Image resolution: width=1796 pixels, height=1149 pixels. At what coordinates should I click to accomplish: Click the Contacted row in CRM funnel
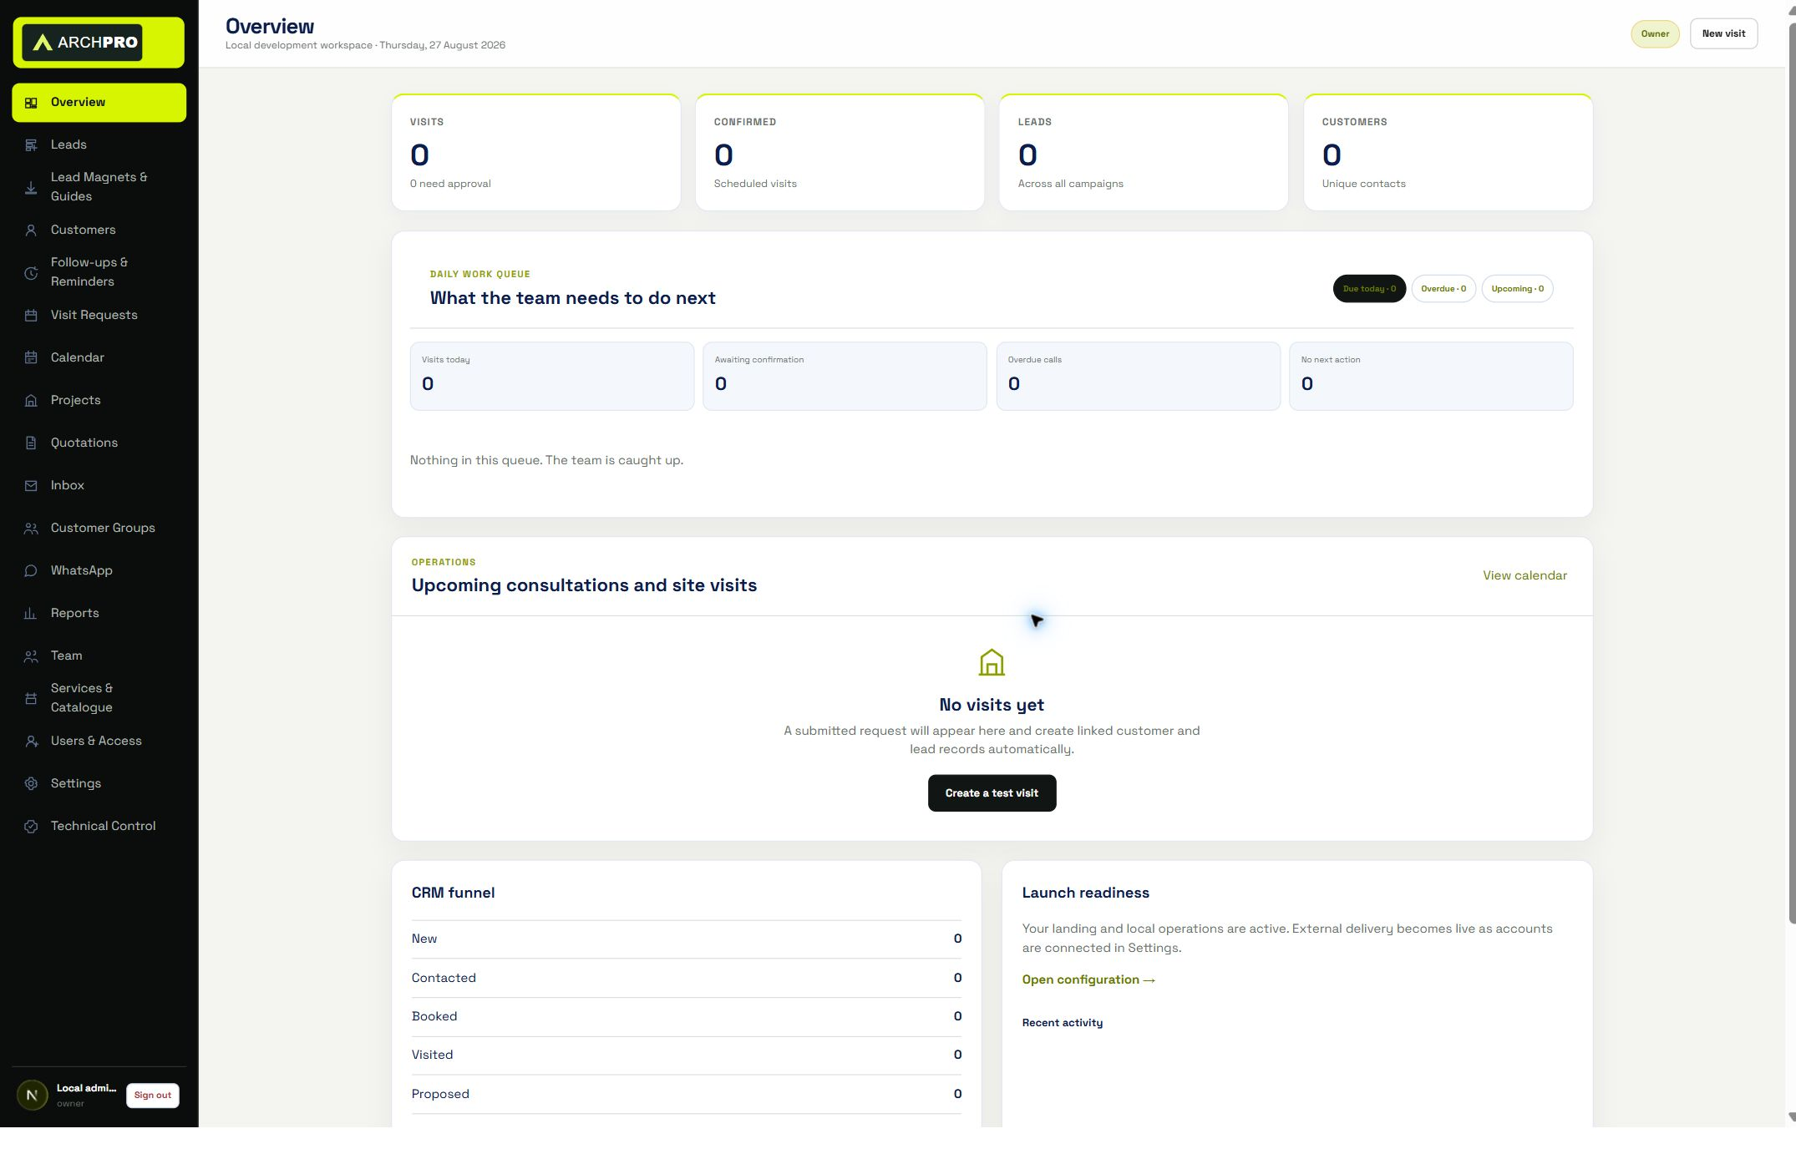click(687, 978)
